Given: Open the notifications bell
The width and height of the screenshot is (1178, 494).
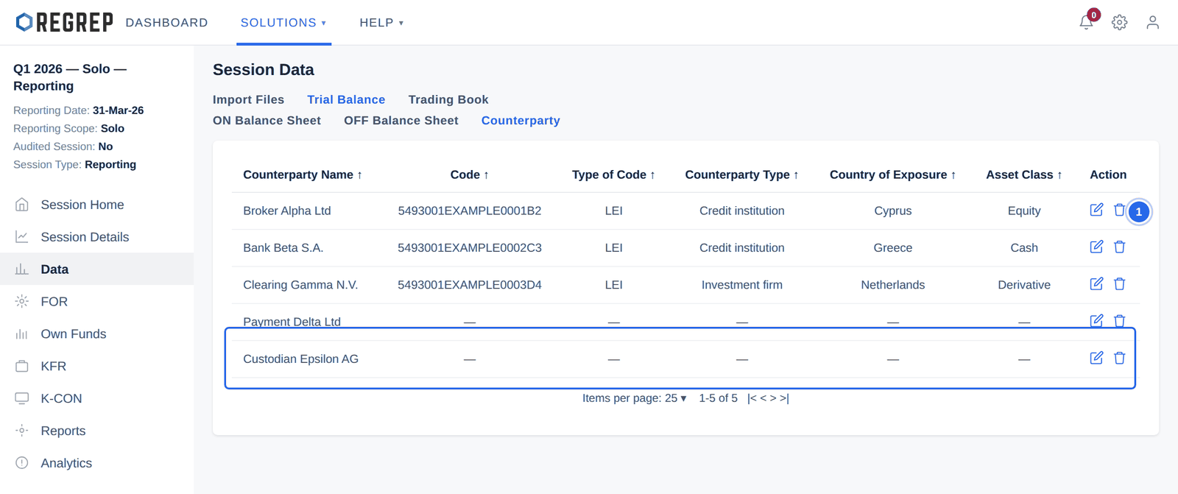Looking at the screenshot, I should 1086,22.
